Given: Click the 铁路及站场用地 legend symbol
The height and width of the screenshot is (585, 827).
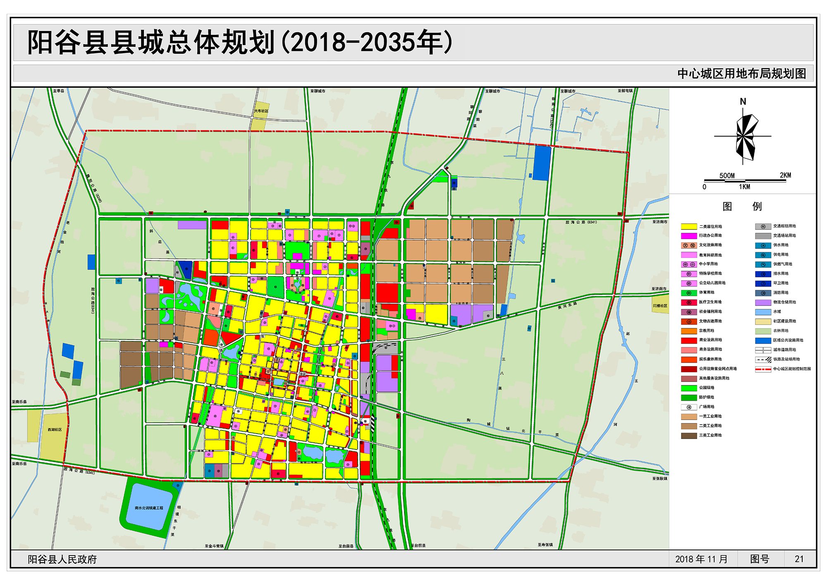Looking at the screenshot, I should 763,359.
